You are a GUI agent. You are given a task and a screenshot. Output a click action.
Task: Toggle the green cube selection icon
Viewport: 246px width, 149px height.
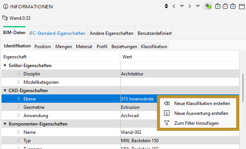pyautogui.click(x=208, y=6)
